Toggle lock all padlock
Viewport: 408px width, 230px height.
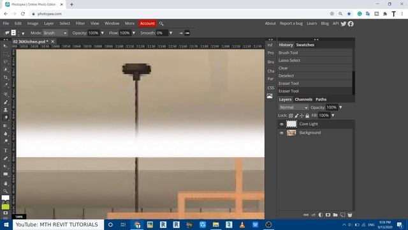pyautogui.click(x=307, y=116)
